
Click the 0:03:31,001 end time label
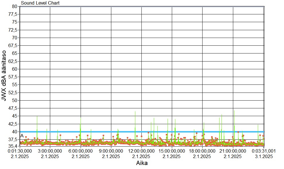(x=264, y=151)
